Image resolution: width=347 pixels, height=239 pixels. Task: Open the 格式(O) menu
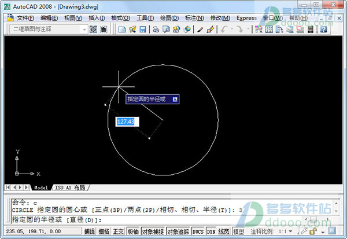point(121,18)
